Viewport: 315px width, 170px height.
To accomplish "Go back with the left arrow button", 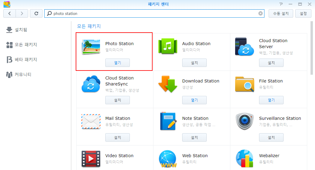I will [10, 13].
